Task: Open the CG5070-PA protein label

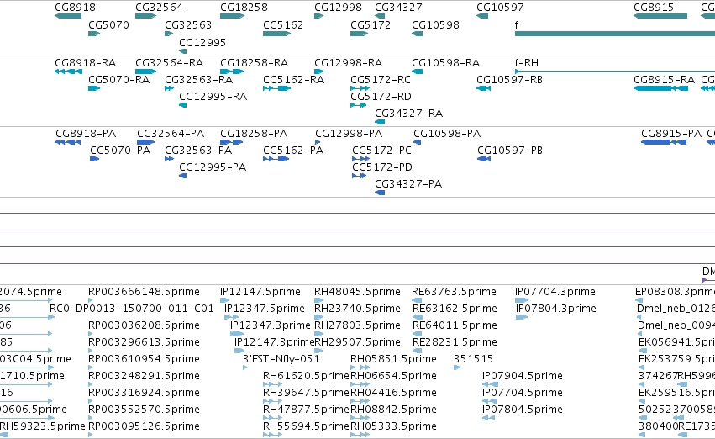Action: pyautogui.click(x=120, y=151)
